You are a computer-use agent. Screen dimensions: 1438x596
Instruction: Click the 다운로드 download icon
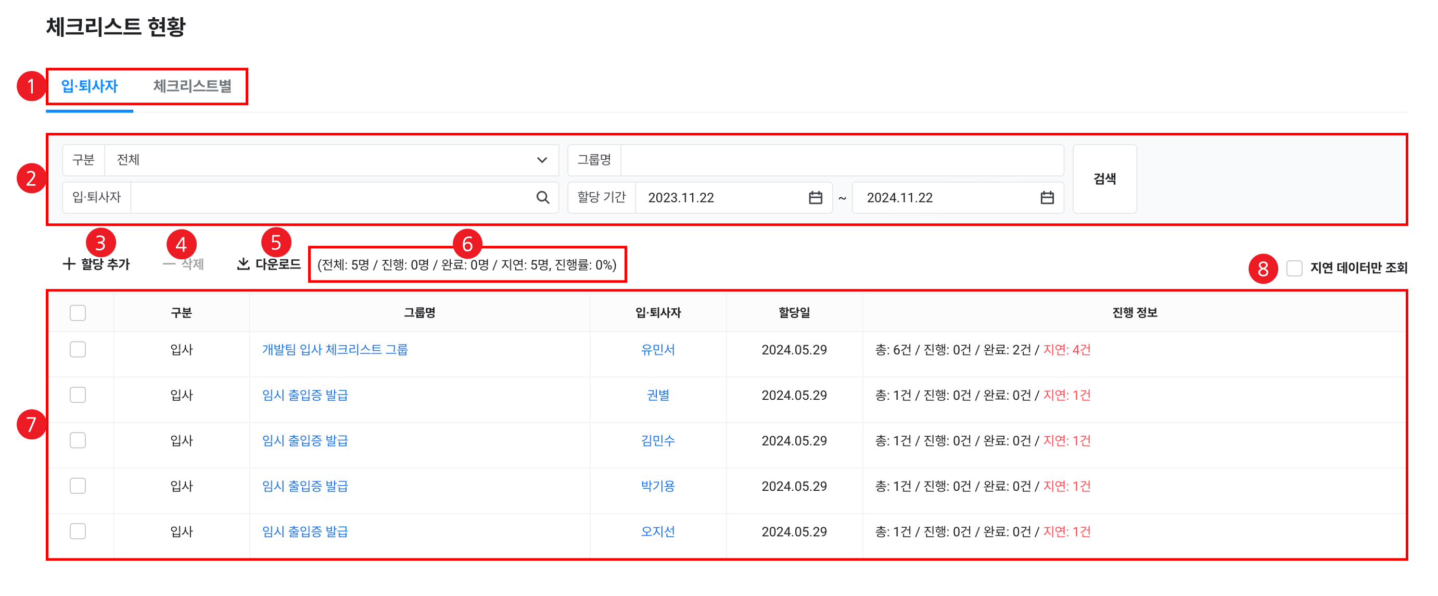[243, 264]
